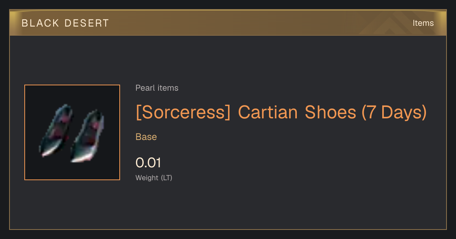Select the right shoe in the item icon
This screenshot has width=456, height=239.
tap(87, 137)
